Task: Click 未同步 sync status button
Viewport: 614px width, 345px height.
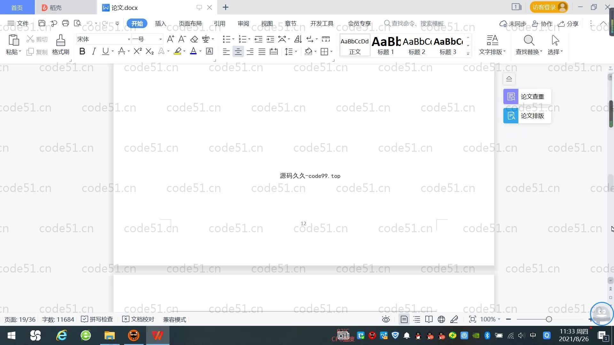Action: point(513,24)
